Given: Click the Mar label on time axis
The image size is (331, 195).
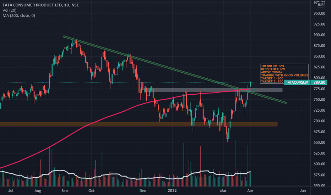Looking at the screenshot, I should (223, 191).
